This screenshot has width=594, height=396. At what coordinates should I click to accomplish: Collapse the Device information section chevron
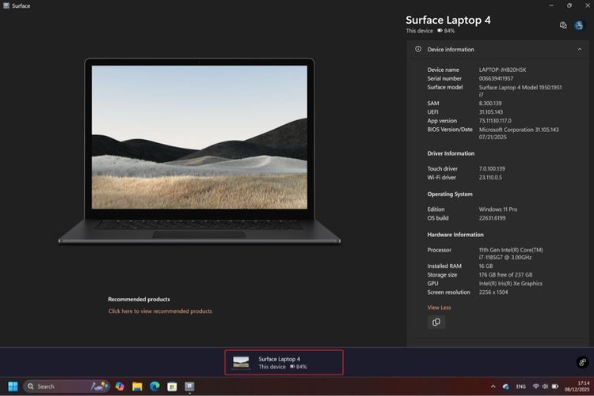(579, 49)
